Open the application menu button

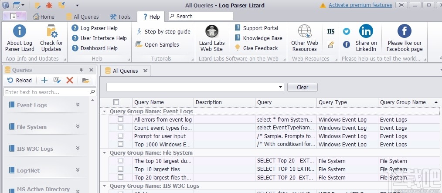[x=15, y=16]
